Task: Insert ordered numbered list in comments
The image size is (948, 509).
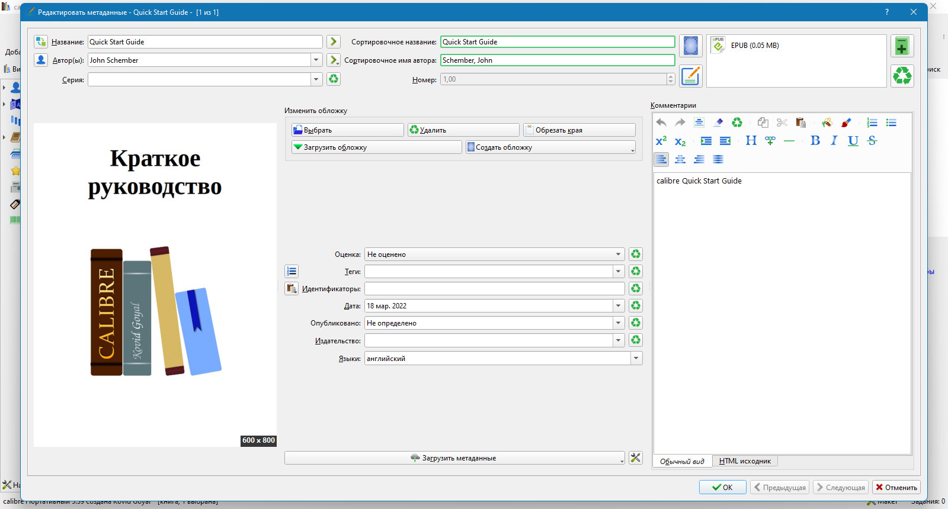Action: click(x=872, y=123)
